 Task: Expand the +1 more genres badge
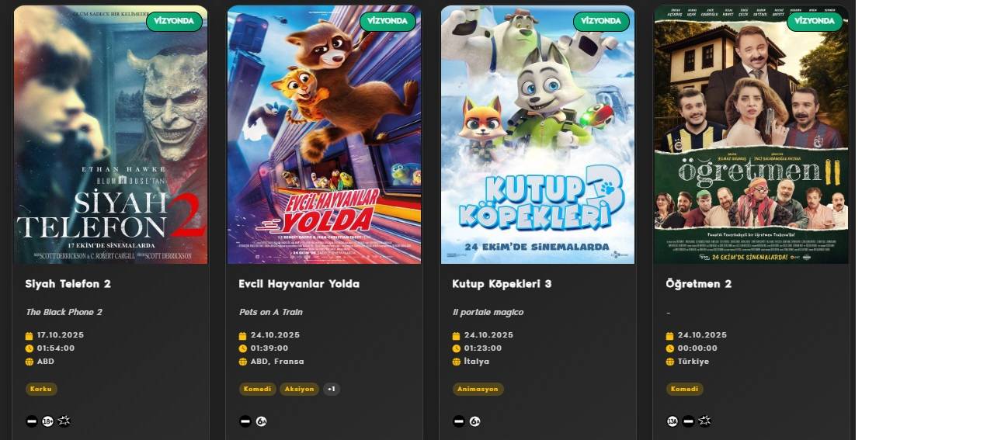coord(332,390)
